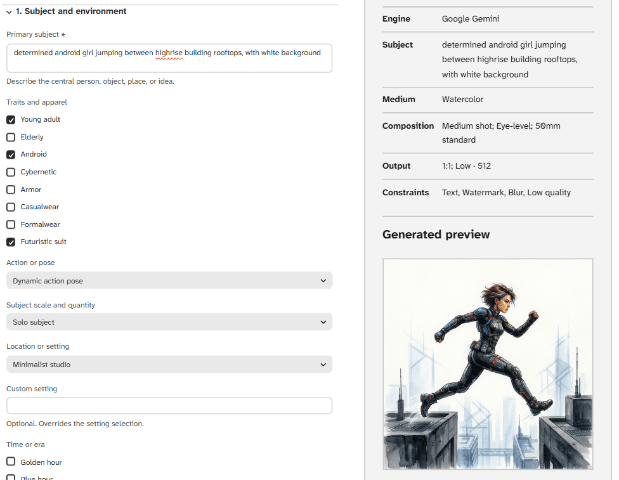Click the Google Gemini engine value
Viewport: 619px width, 480px height.
pyautogui.click(x=470, y=18)
